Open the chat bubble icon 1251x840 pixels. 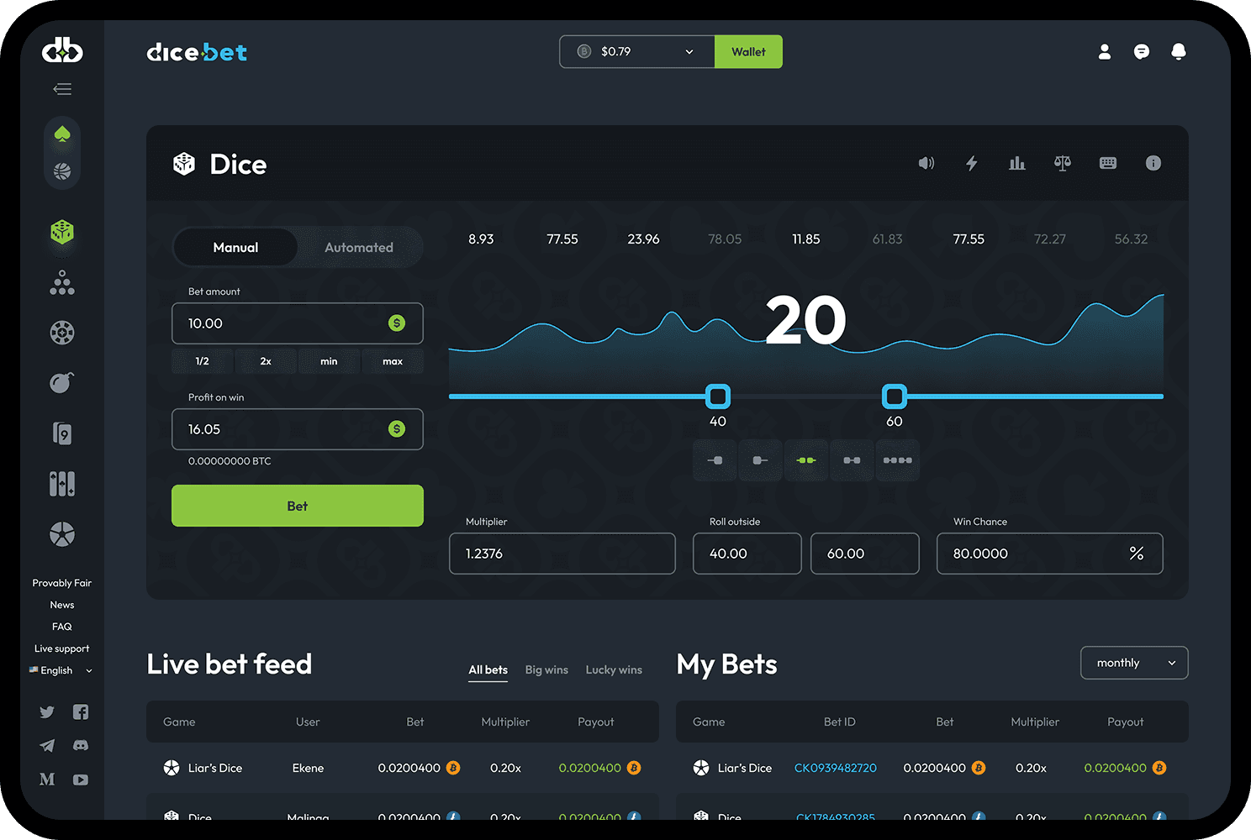pyautogui.click(x=1142, y=52)
